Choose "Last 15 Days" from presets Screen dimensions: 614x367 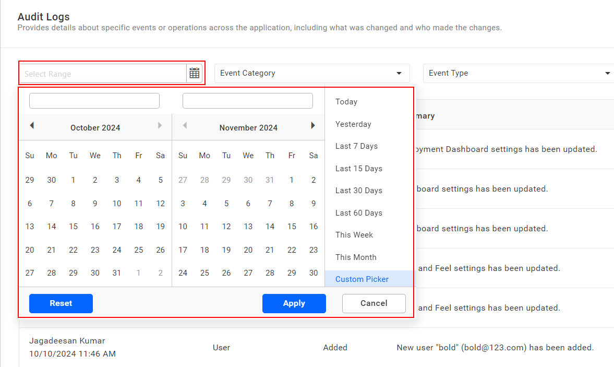[360, 168]
